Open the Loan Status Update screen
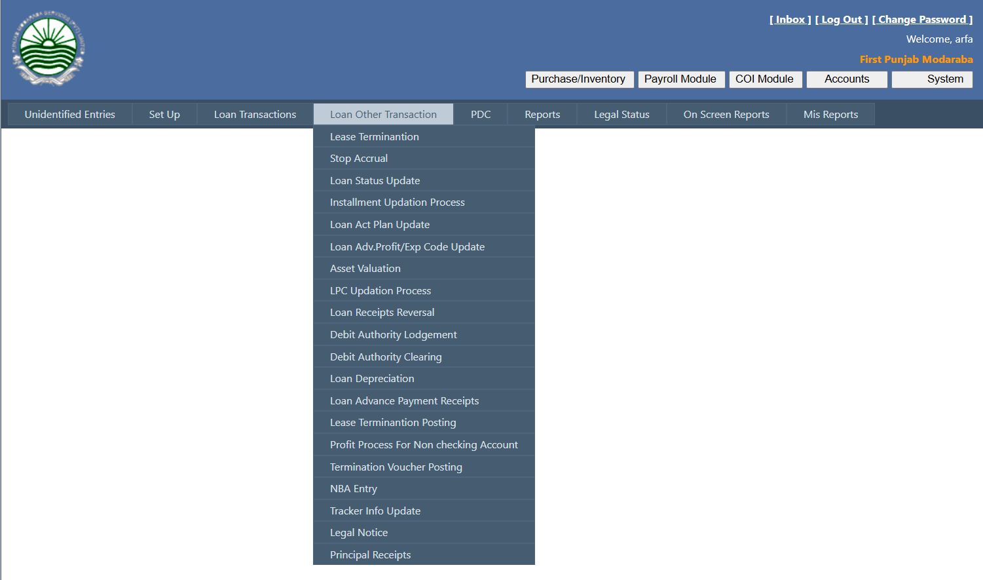The width and height of the screenshot is (983, 580). (x=375, y=180)
